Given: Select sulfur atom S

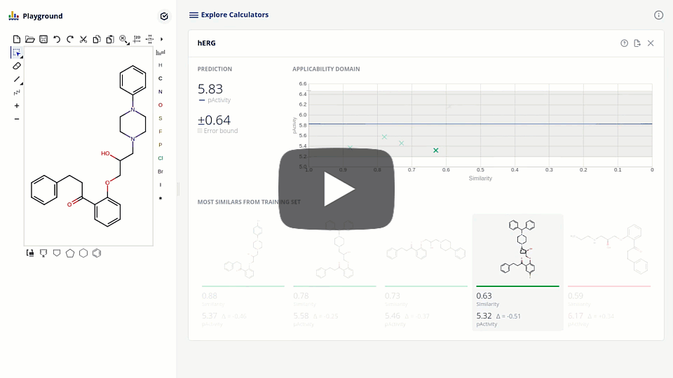Looking at the screenshot, I should click(161, 118).
